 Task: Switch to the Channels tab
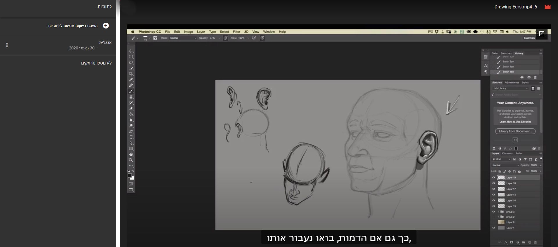click(x=507, y=153)
